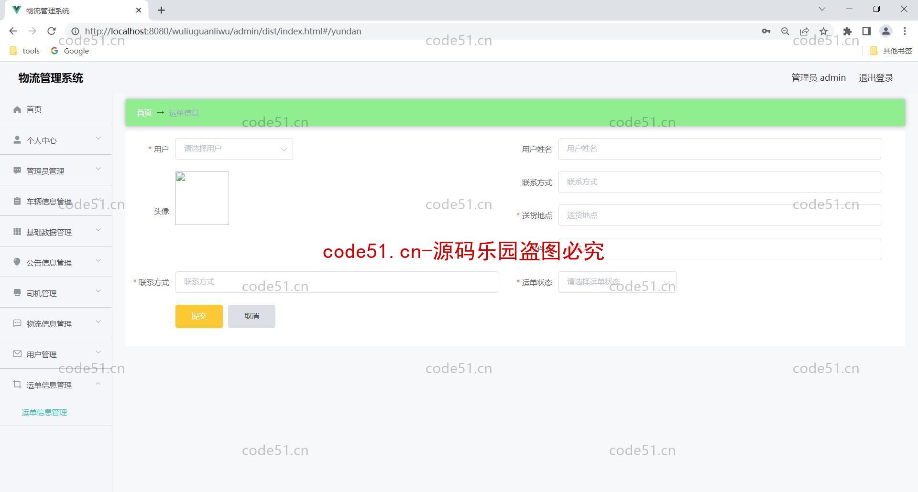Go back with browser back arrow
Viewport: 918px width, 492px height.
(x=13, y=31)
